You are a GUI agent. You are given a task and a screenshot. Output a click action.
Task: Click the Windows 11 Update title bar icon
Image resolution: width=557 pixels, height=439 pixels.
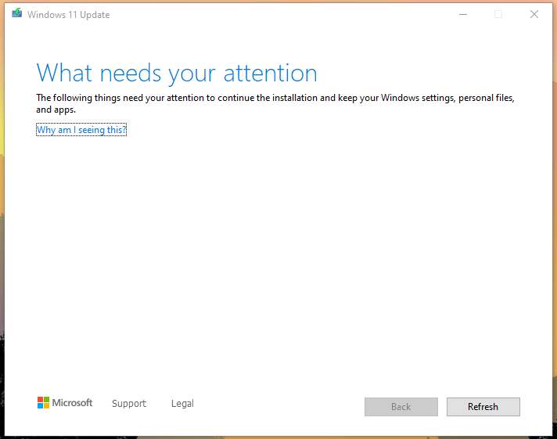pos(16,14)
